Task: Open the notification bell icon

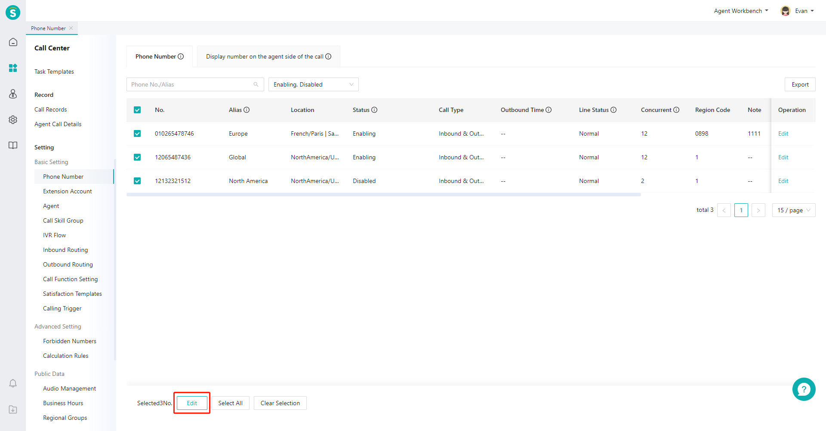Action: click(x=13, y=383)
